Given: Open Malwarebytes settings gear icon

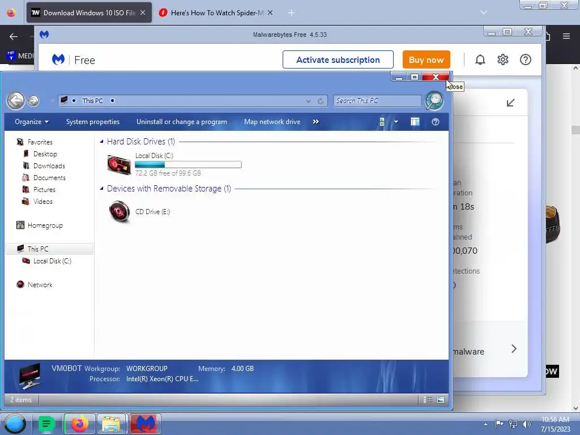Looking at the screenshot, I should [x=503, y=59].
